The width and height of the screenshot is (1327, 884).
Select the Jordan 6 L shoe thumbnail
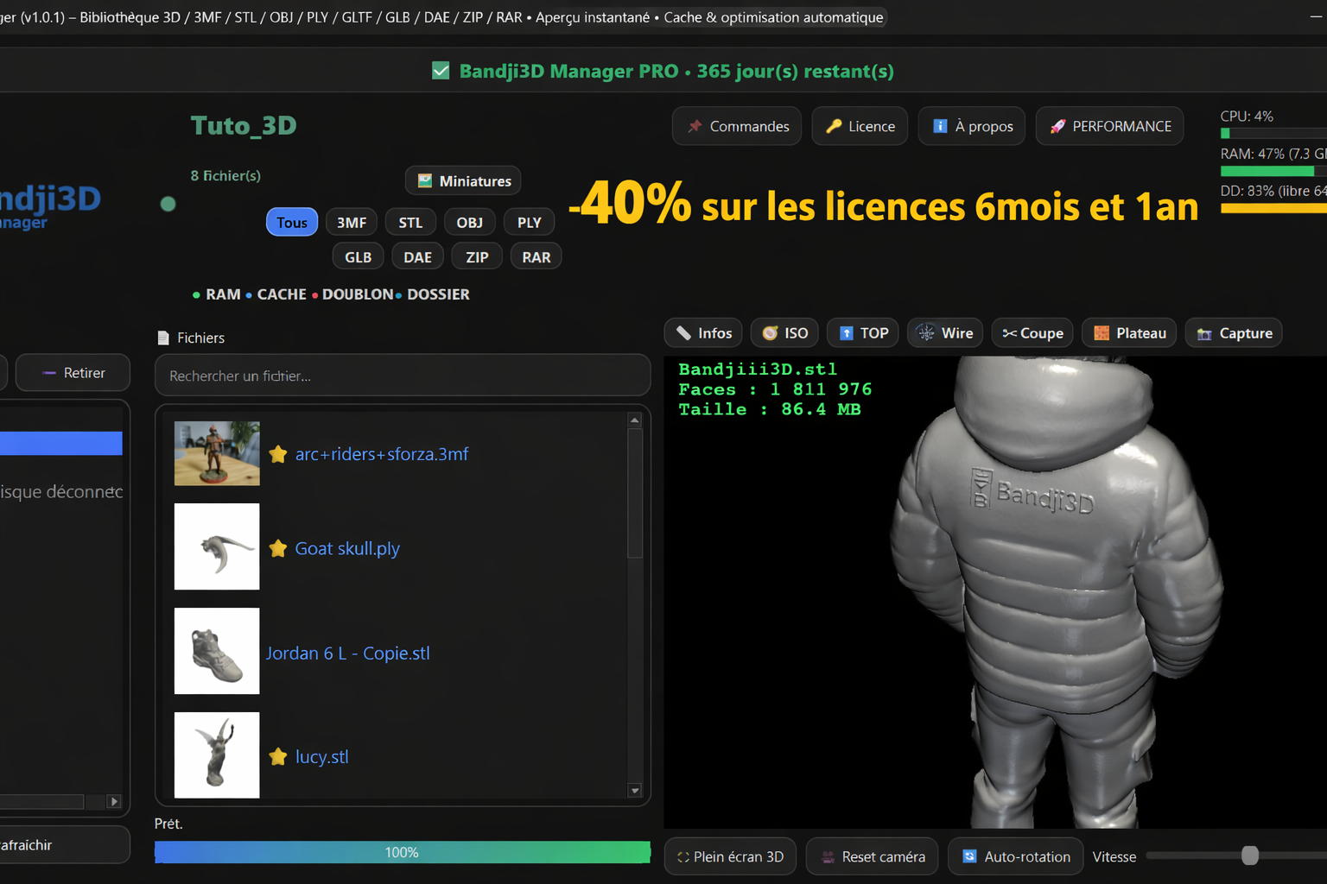[x=217, y=651]
